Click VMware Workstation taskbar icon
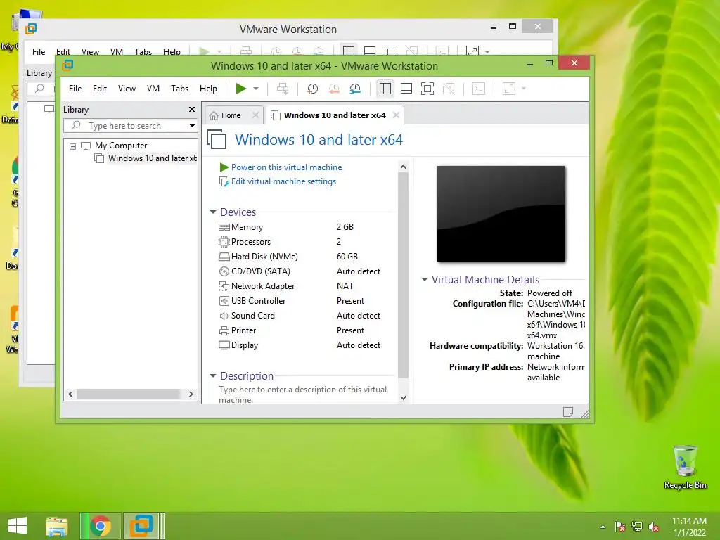The width and height of the screenshot is (720, 540). click(x=141, y=526)
